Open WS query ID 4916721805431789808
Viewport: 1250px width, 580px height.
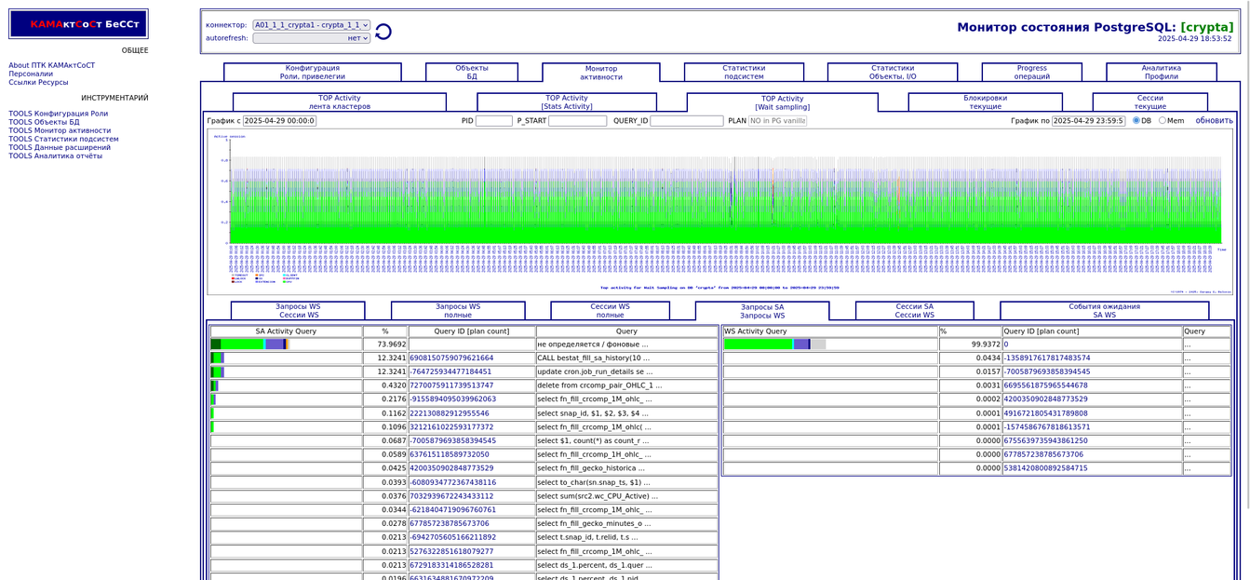point(1045,413)
